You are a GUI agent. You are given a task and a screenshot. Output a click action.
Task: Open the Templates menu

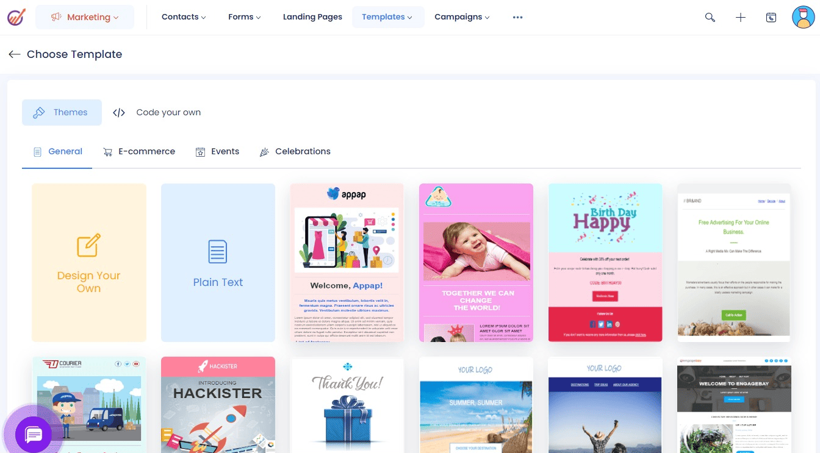[387, 17]
